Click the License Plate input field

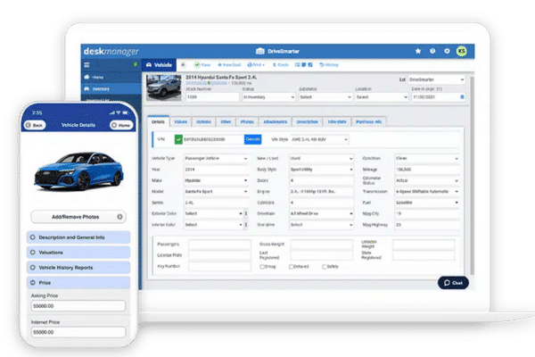[x=219, y=255]
